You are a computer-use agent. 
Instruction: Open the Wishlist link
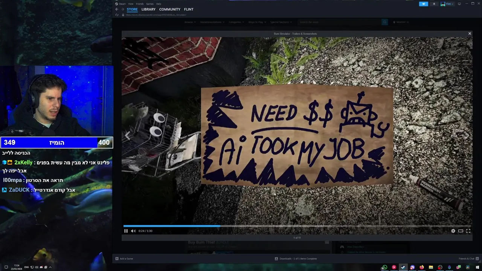tap(401, 22)
